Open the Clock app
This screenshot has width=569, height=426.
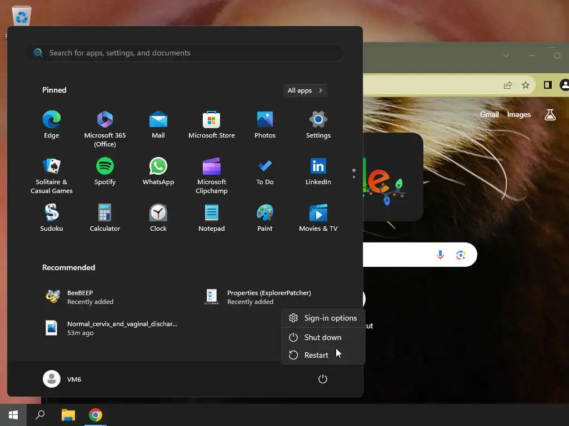[158, 217]
